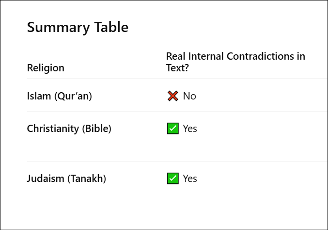
Task: Click the Real Internal Contradictions column header
Action: [x=235, y=62]
